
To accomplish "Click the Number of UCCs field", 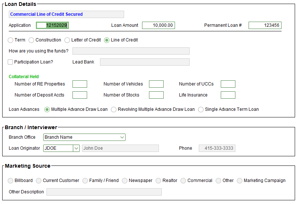I will [228, 84].
